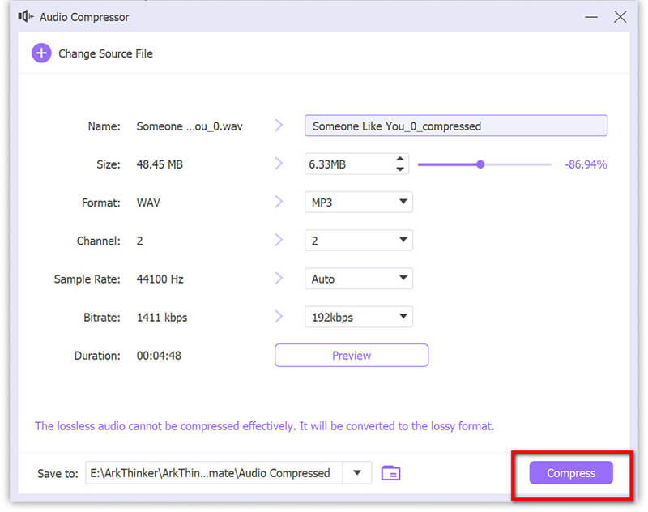
Task: Expand the Channel dropdown
Action: point(358,241)
